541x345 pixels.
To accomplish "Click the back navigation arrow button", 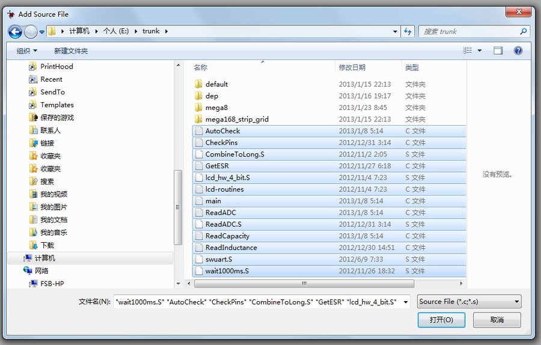I will tap(16, 32).
